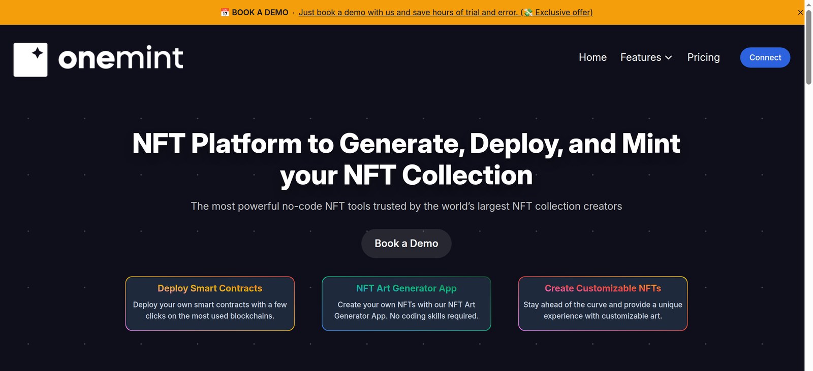Open the Pricing page
This screenshot has height=371, width=813.
[x=703, y=57]
